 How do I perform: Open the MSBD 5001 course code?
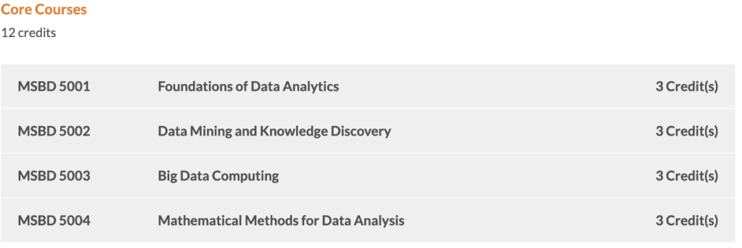[54, 86]
